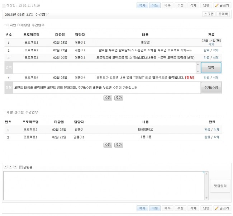Click the 댓글입력 submit comment button
The width and height of the screenshot is (233, 216).
pyautogui.click(x=220, y=186)
